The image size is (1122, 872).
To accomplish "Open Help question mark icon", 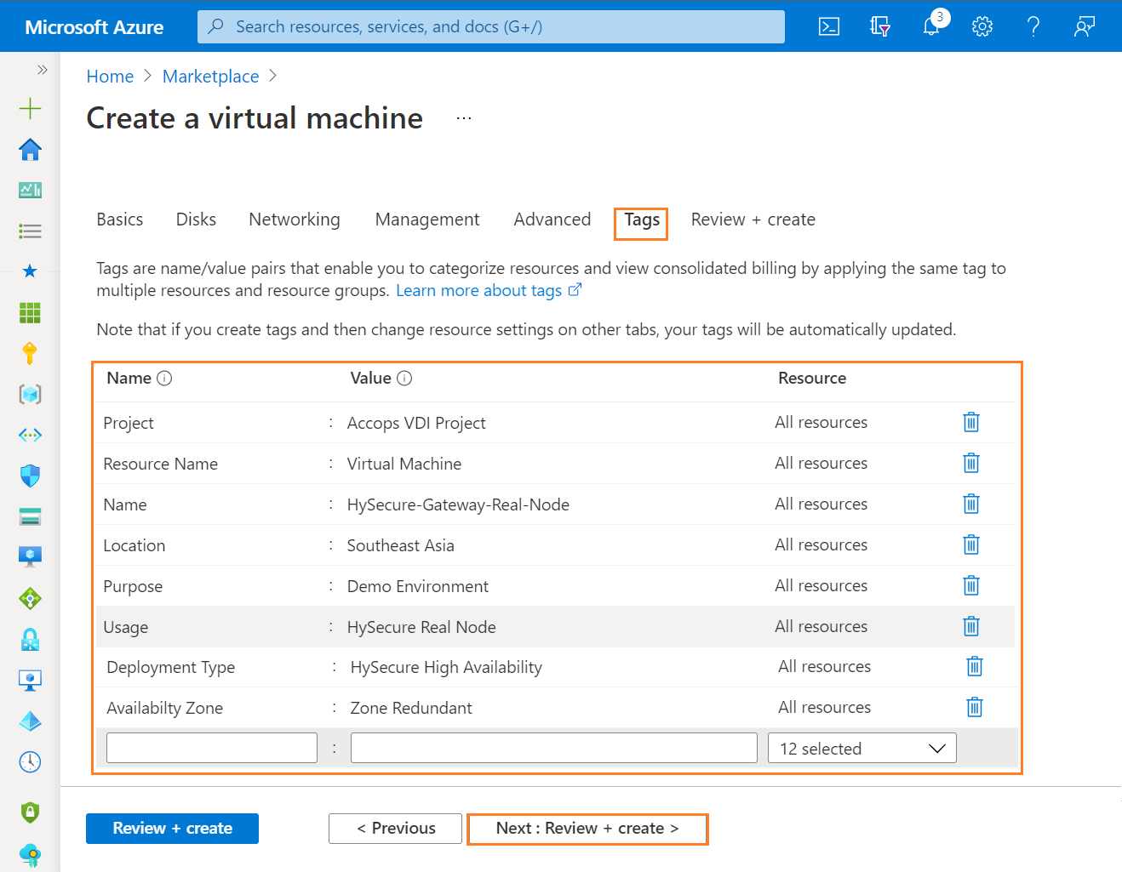I will [1033, 26].
